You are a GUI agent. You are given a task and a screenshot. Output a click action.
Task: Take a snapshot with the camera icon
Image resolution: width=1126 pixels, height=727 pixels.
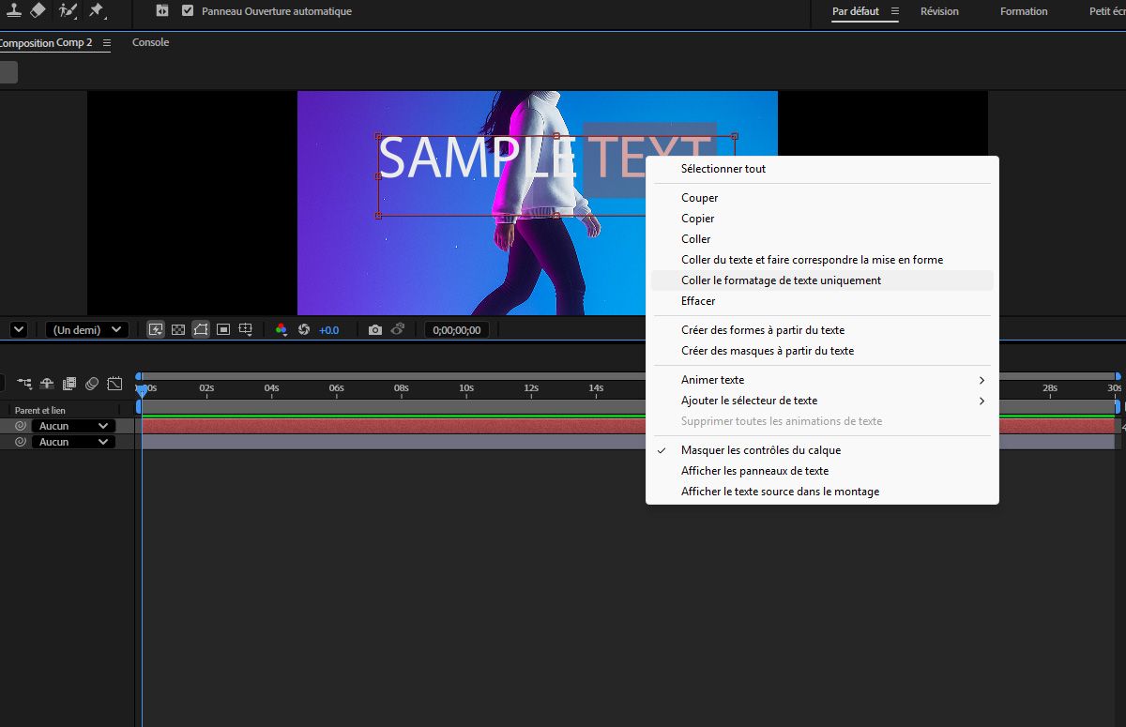tap(375, 329)
